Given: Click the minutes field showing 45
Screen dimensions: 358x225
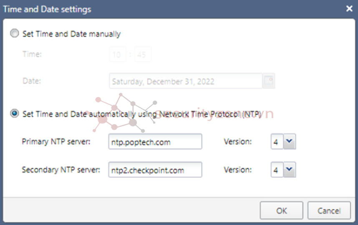Looking at the screenshot, I should 143,54.
